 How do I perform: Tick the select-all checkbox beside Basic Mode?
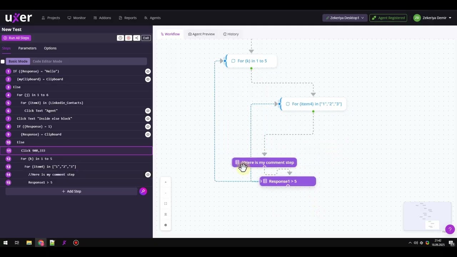[3, 61]
